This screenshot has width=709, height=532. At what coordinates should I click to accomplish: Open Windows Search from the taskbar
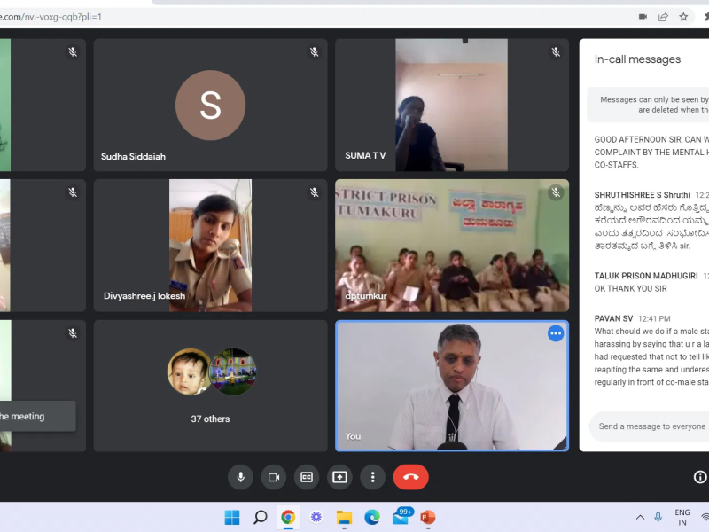pos(260,517)
